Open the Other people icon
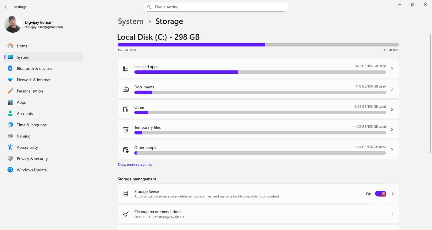This screenshot has width=432, height=230. pyautogui.click(x=126, y=150)
